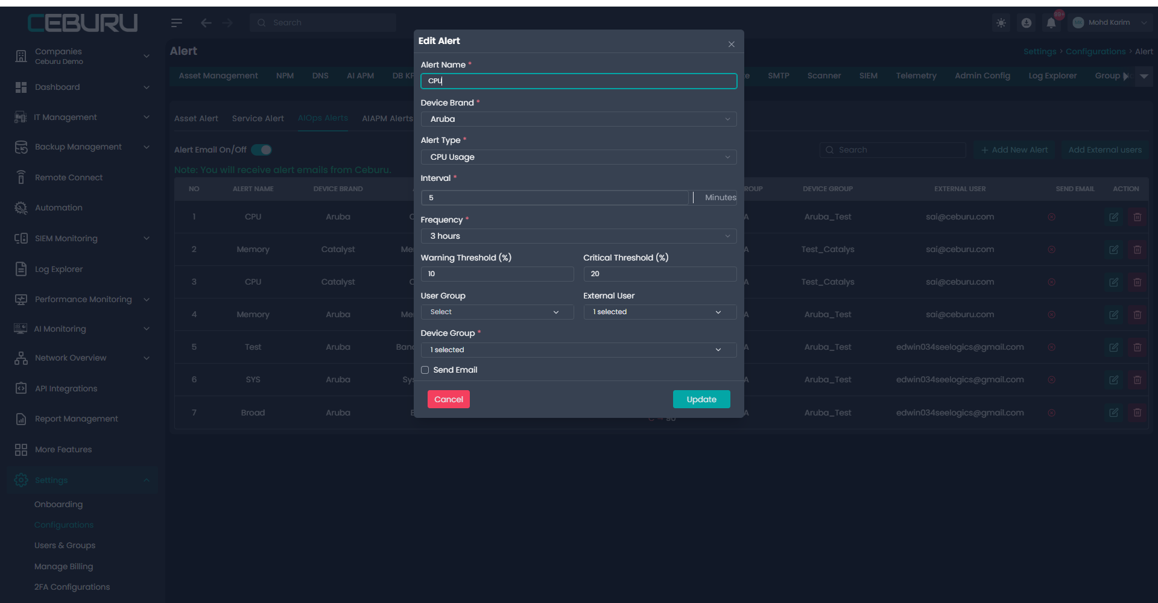Delete the alert in row 1
Image resolution: width=1158 pixels, height=603 pixels.
pyautogui.click(x=1137, y=217)
